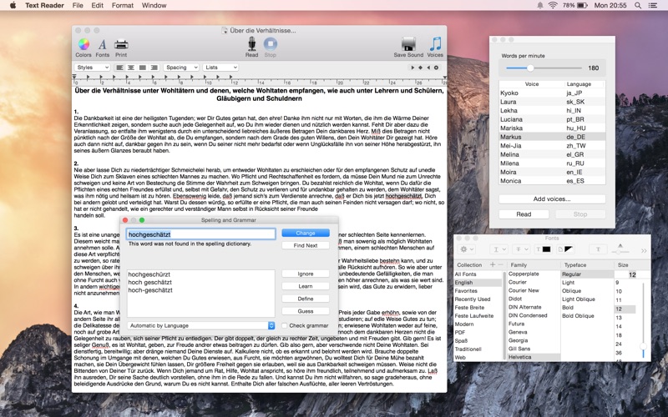Open the Colors panel from toolbar

click(83, 48)
